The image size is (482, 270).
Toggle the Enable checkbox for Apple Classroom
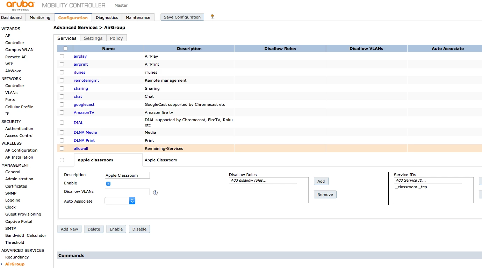(108, 184)
